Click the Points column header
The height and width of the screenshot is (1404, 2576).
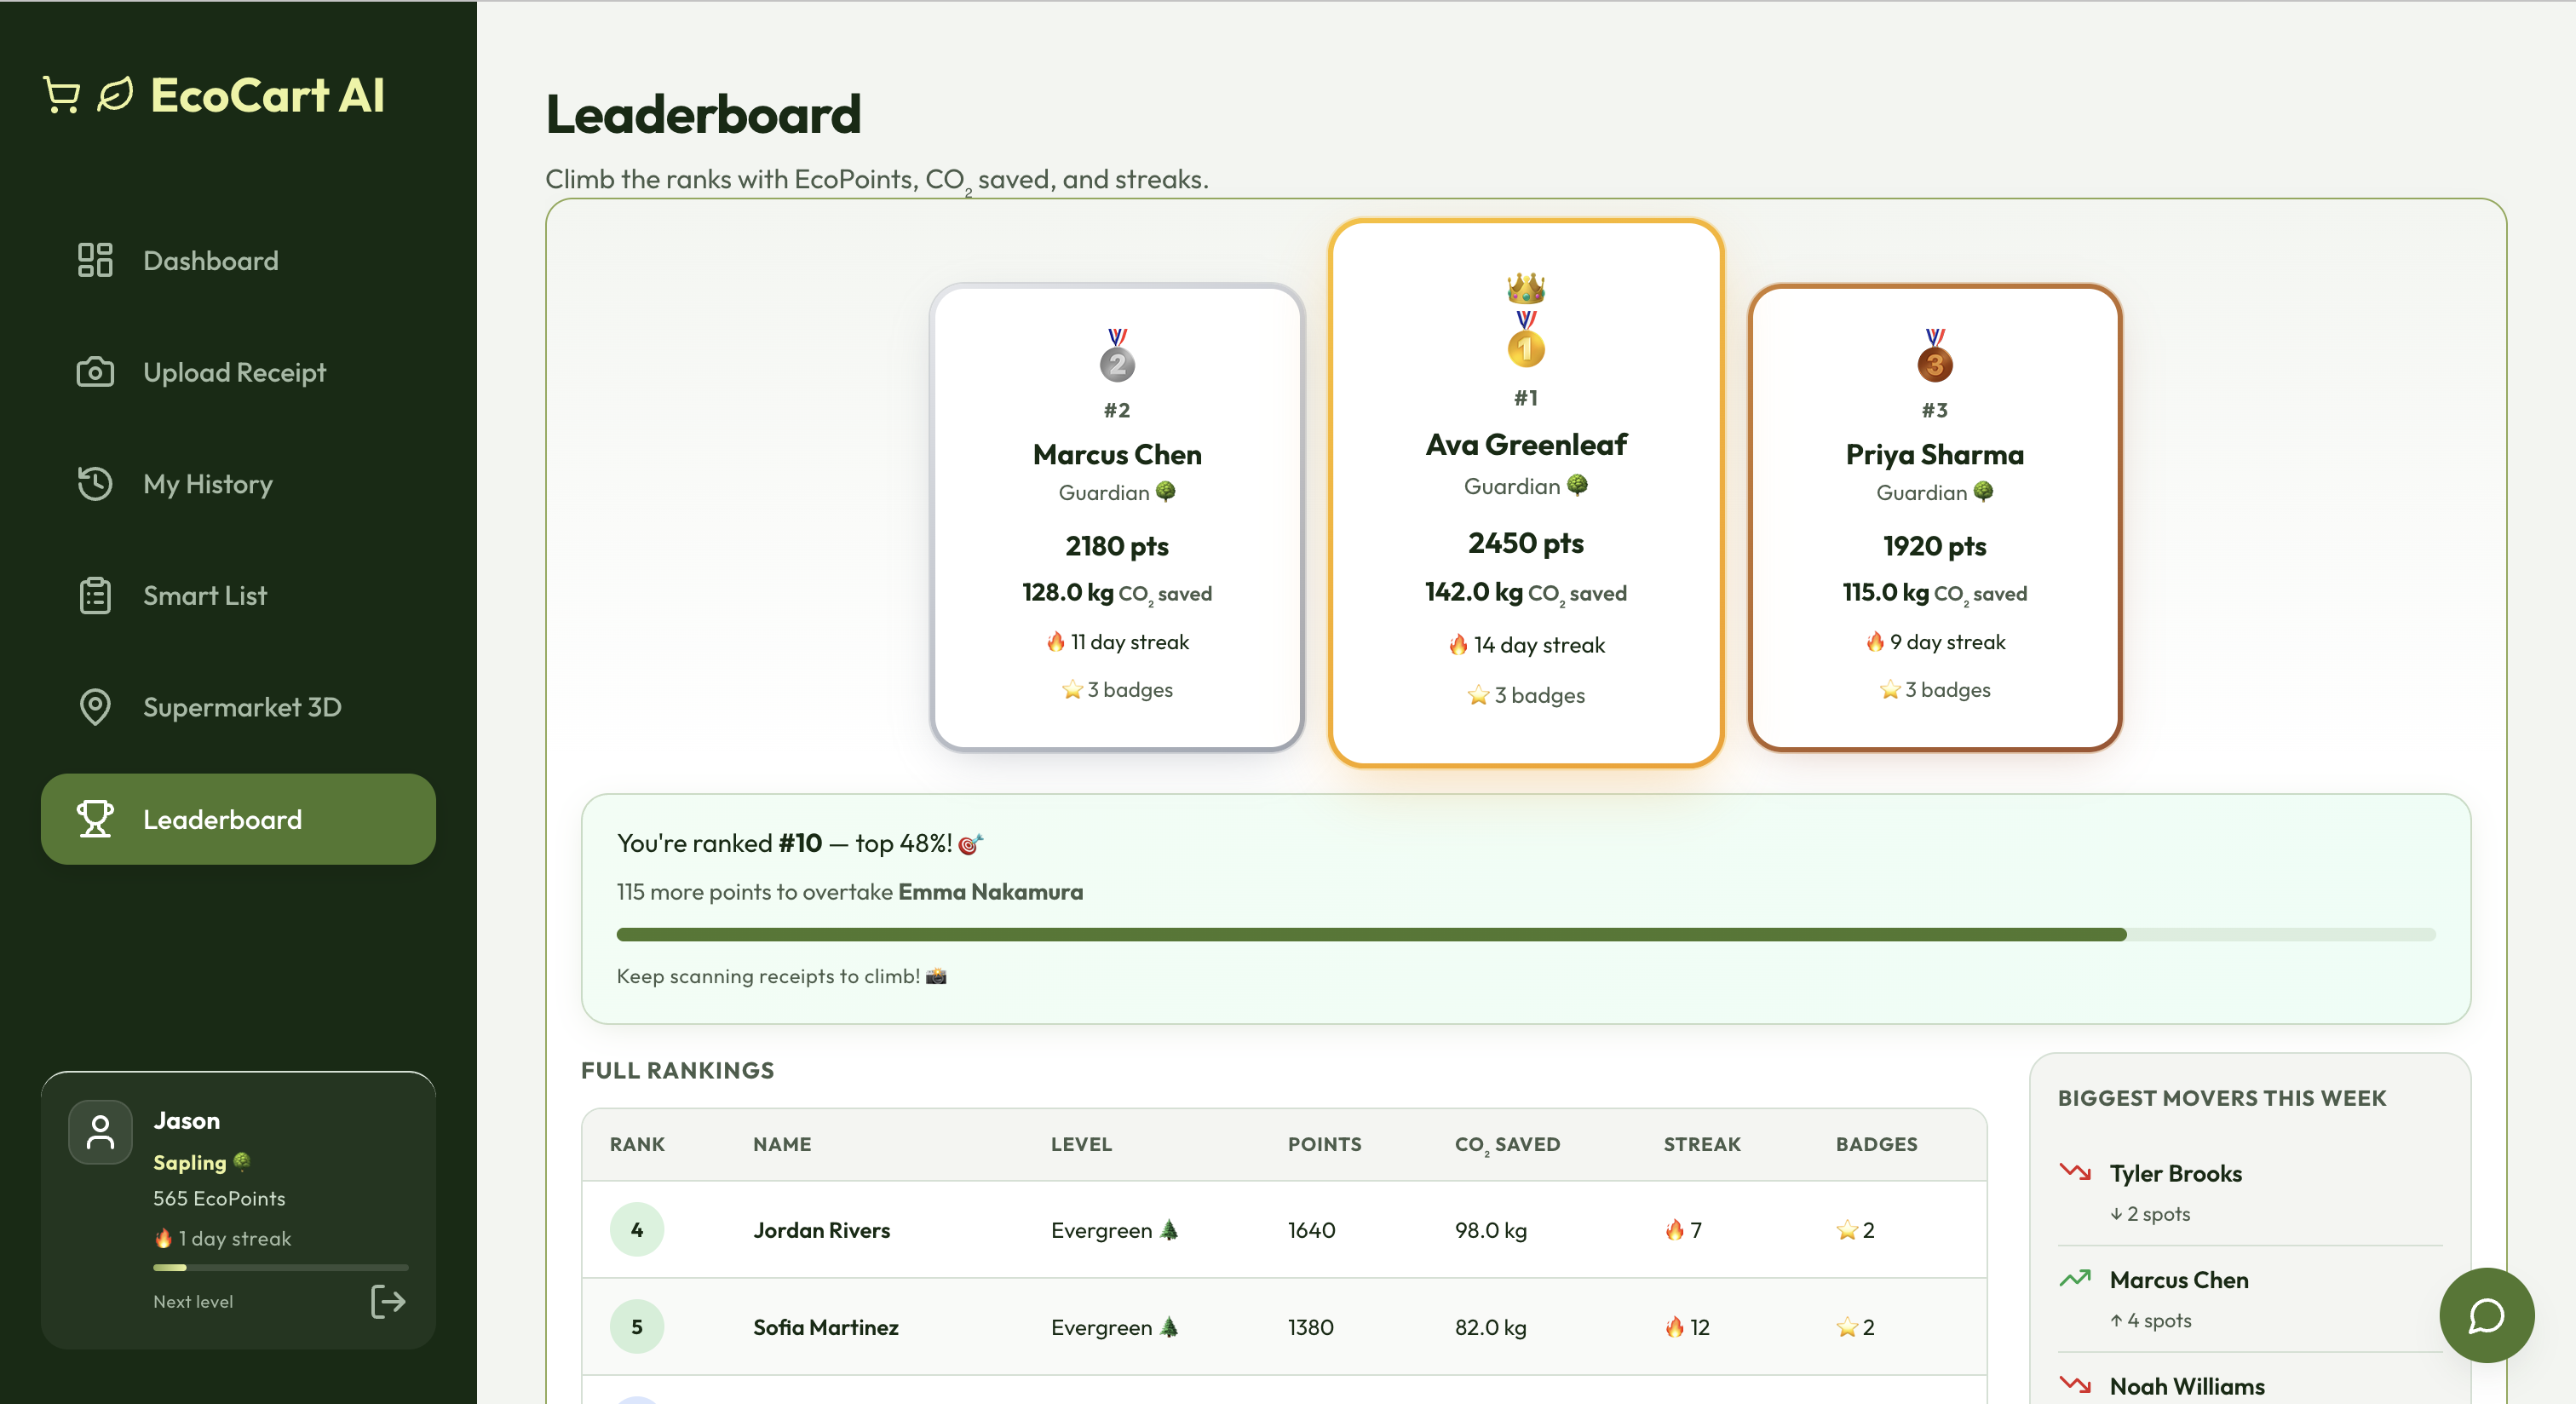click(1324, 1144)
